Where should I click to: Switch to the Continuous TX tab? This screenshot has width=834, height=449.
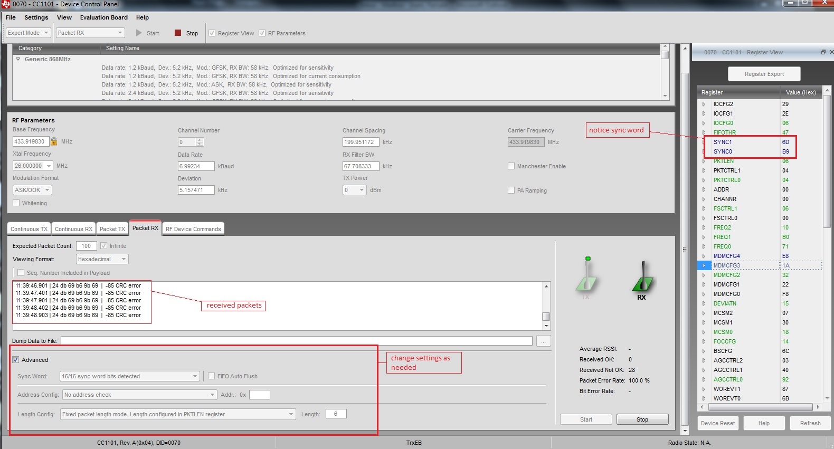(29, 229)
